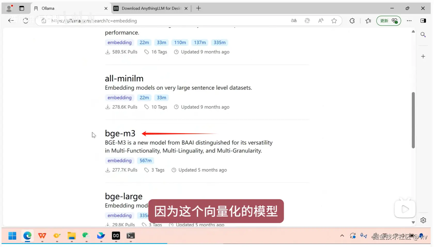Click the 335m tag in top row
The image size is (434, 247).
pyautogui.click(x=220, y=43)
